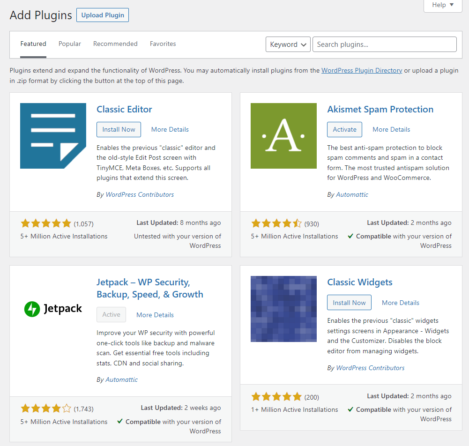Click the Search plugins input field
This screenshot has width=469, height=446.
385,44
